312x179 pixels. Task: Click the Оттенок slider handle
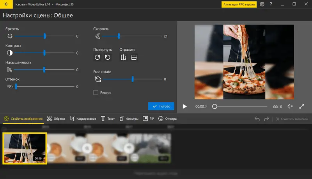tap(16, 86)
